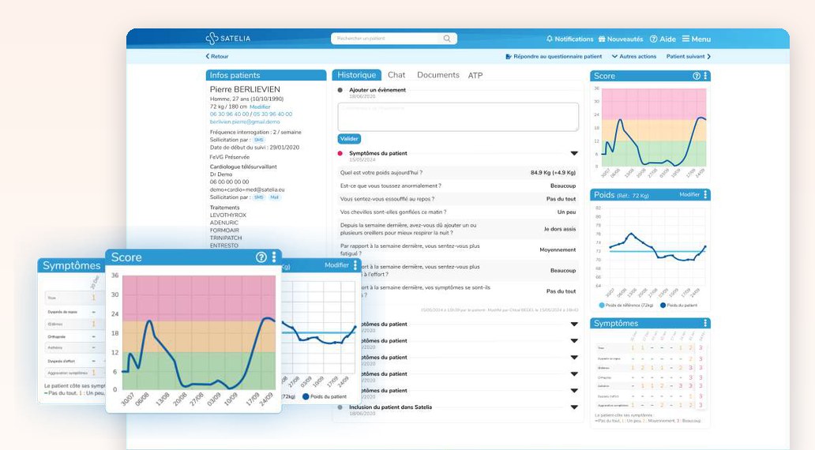Toggle Poids de référence (72kg) legend marker
Viewport: 815px width, 450px height.
pos(602,305)
